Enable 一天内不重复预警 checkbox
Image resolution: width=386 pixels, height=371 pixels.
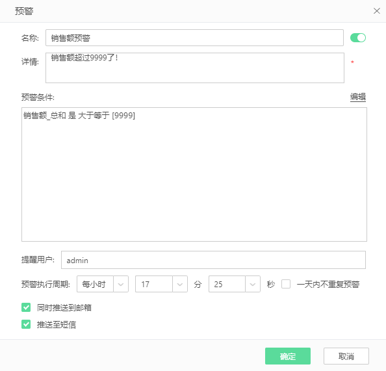click(286, 284)
